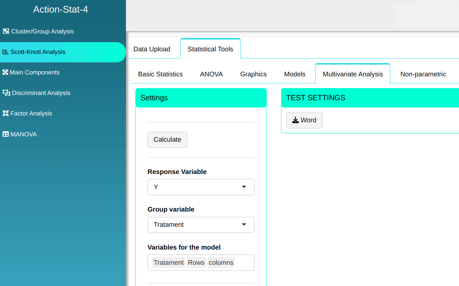Click the Scott-Knott Analysis chart icon

point(5,52)
